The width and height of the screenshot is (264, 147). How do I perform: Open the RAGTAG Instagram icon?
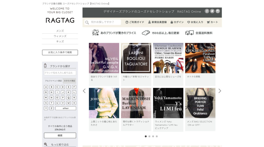pyautogui.click(x=218, y=11)
